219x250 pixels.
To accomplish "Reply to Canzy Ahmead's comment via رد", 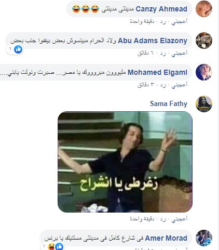I will (x=163, y=21).
